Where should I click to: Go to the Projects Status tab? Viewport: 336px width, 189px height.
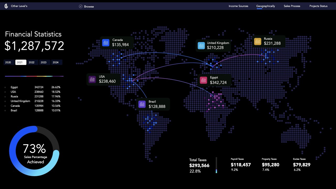click(318, 6)
